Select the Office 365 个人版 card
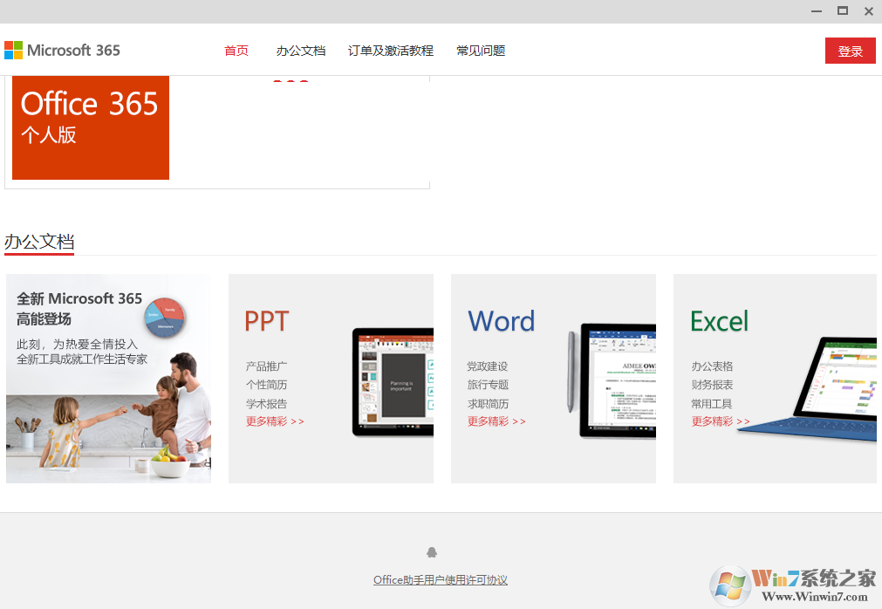This screenshot has width=882, height=609. pyautogui.click(x=90, y=127)
